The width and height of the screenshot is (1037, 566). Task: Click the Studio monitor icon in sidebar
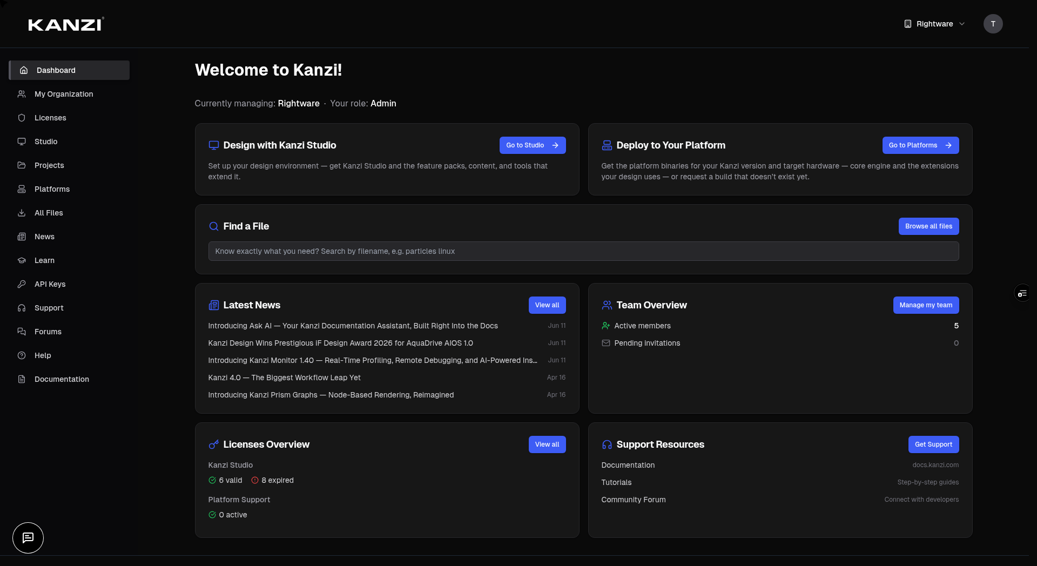coord(22,141)
